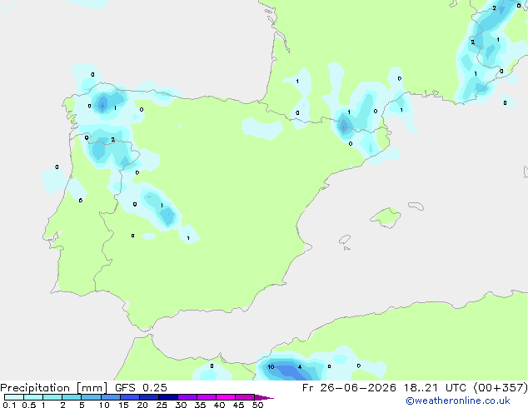Select the legend swatch between 5 and 10
Screen dimensions: 528x408
coord(91,397)
